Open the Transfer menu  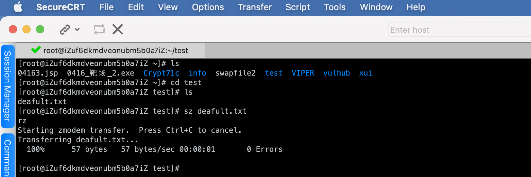[255, 7]
